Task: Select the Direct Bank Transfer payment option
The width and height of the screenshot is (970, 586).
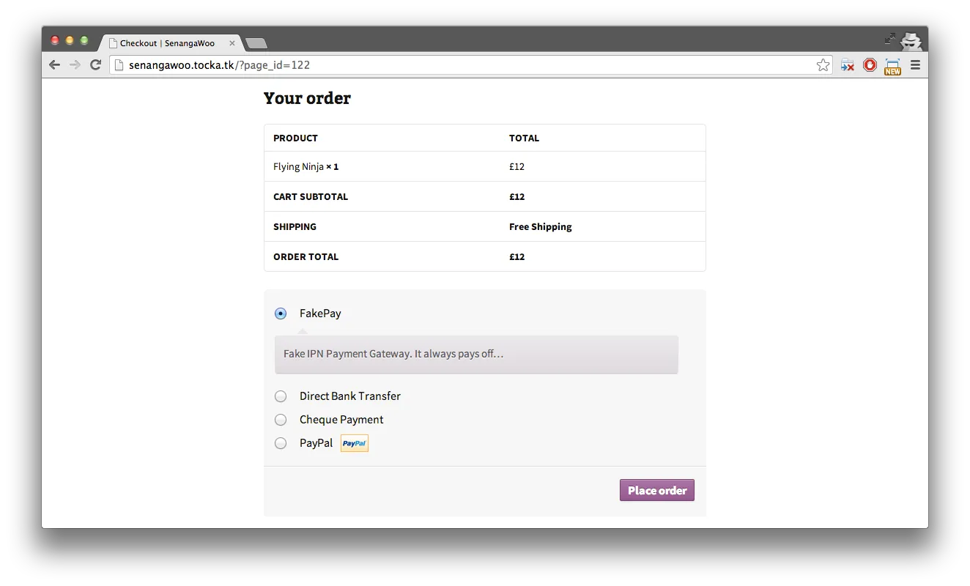Action: [281, 396]
